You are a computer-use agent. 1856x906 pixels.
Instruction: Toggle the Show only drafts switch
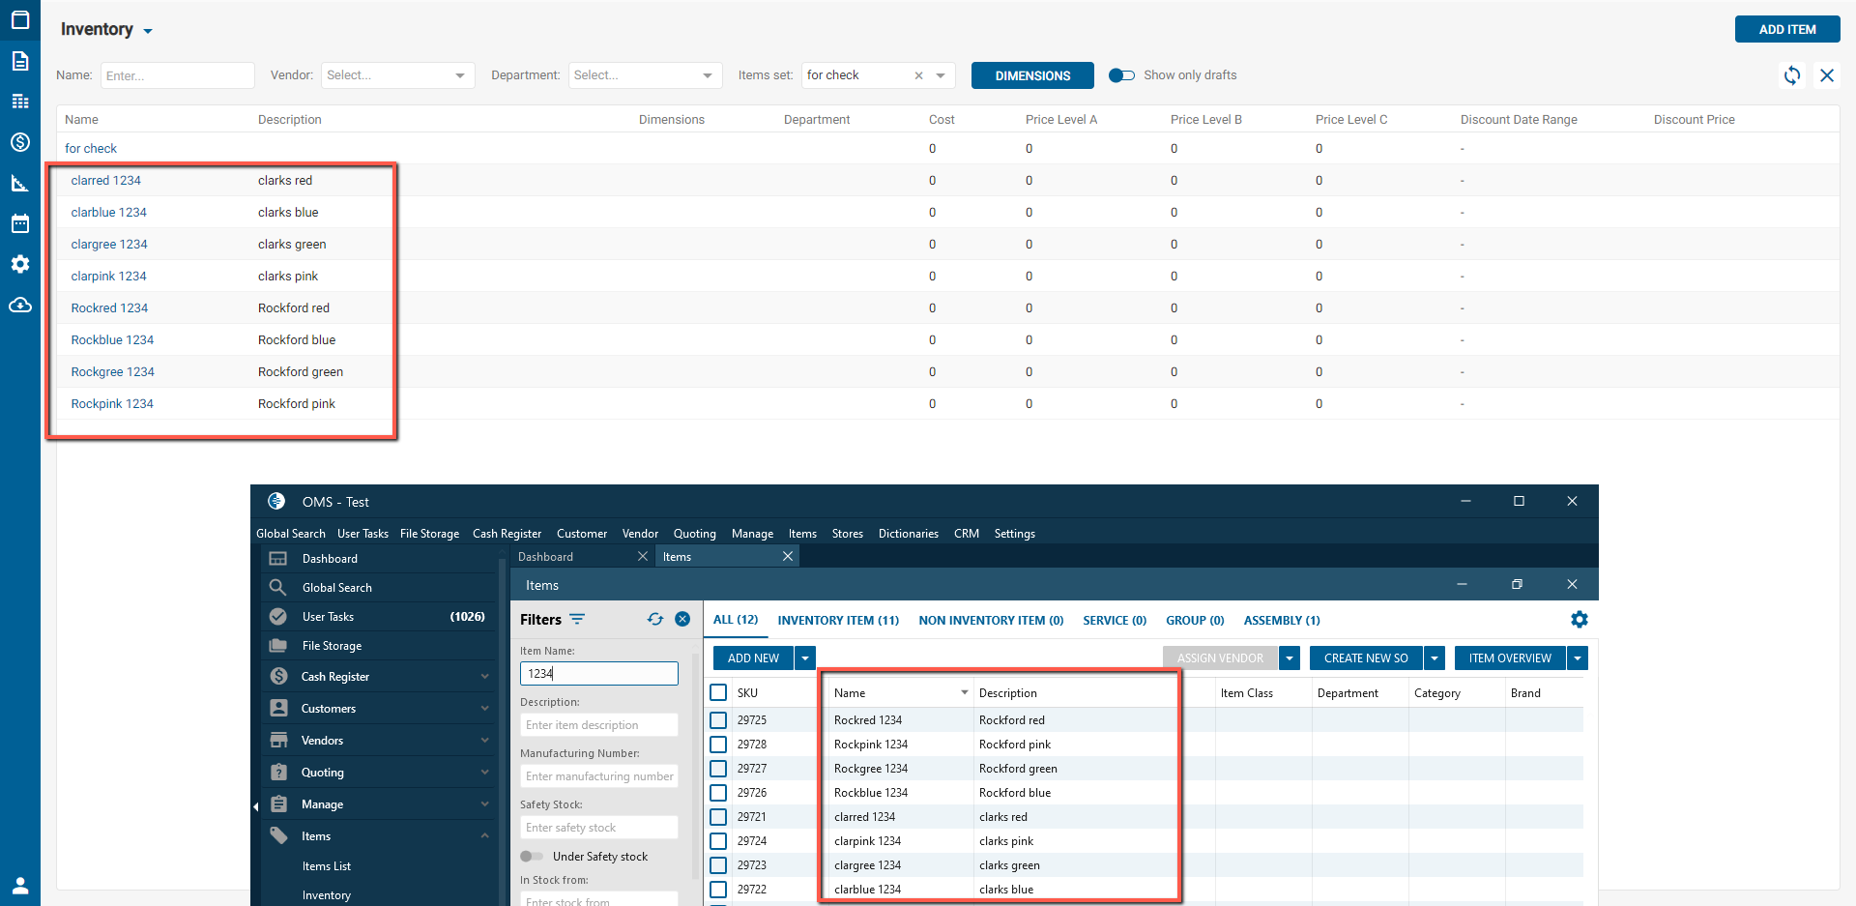[1121, 75]
